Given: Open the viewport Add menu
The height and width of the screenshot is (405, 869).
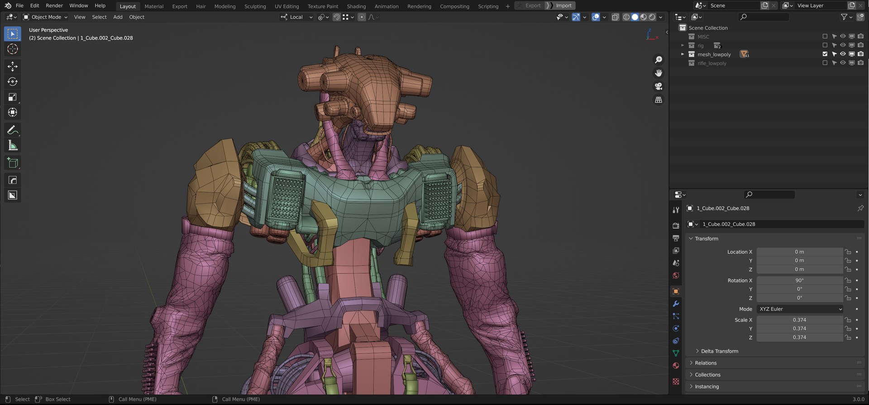Looking at the screenshot, I should (x=118, y=17).
